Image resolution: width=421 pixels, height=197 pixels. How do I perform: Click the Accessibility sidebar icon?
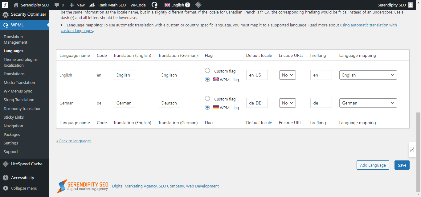[6, 178]
